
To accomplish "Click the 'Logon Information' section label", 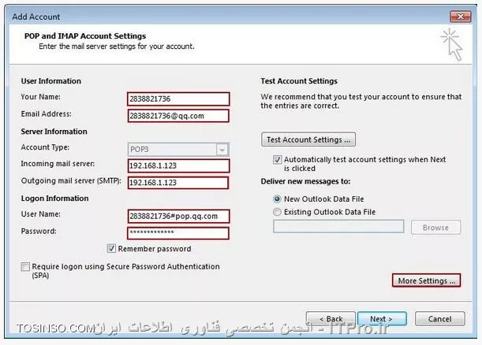I will 54,198.
